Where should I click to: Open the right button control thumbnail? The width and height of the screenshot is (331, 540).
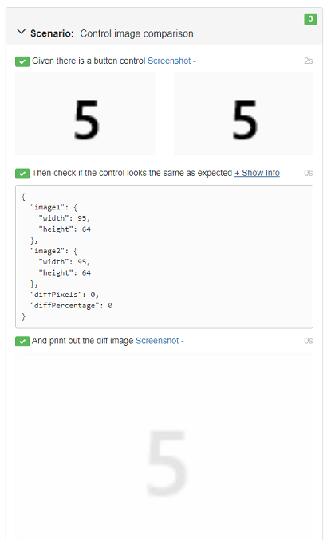click(x=244, y=114)
